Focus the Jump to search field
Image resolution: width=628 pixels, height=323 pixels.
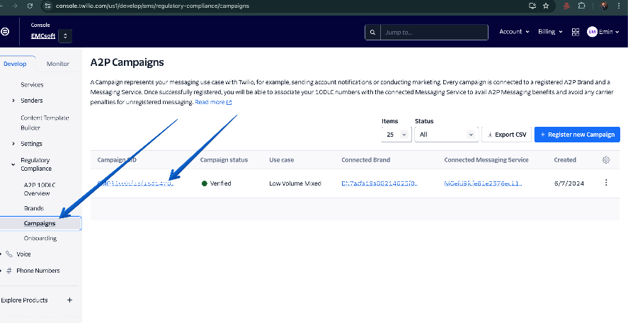click(433, 32)
